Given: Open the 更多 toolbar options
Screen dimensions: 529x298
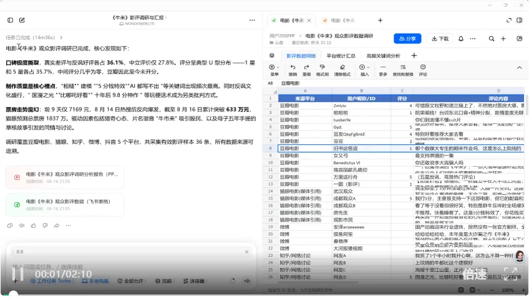Looking at the screenshot, I should 383,70.
